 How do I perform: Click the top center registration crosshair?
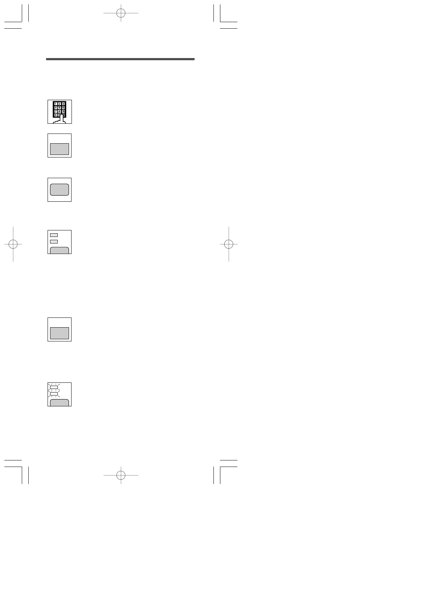pos(121,13)
